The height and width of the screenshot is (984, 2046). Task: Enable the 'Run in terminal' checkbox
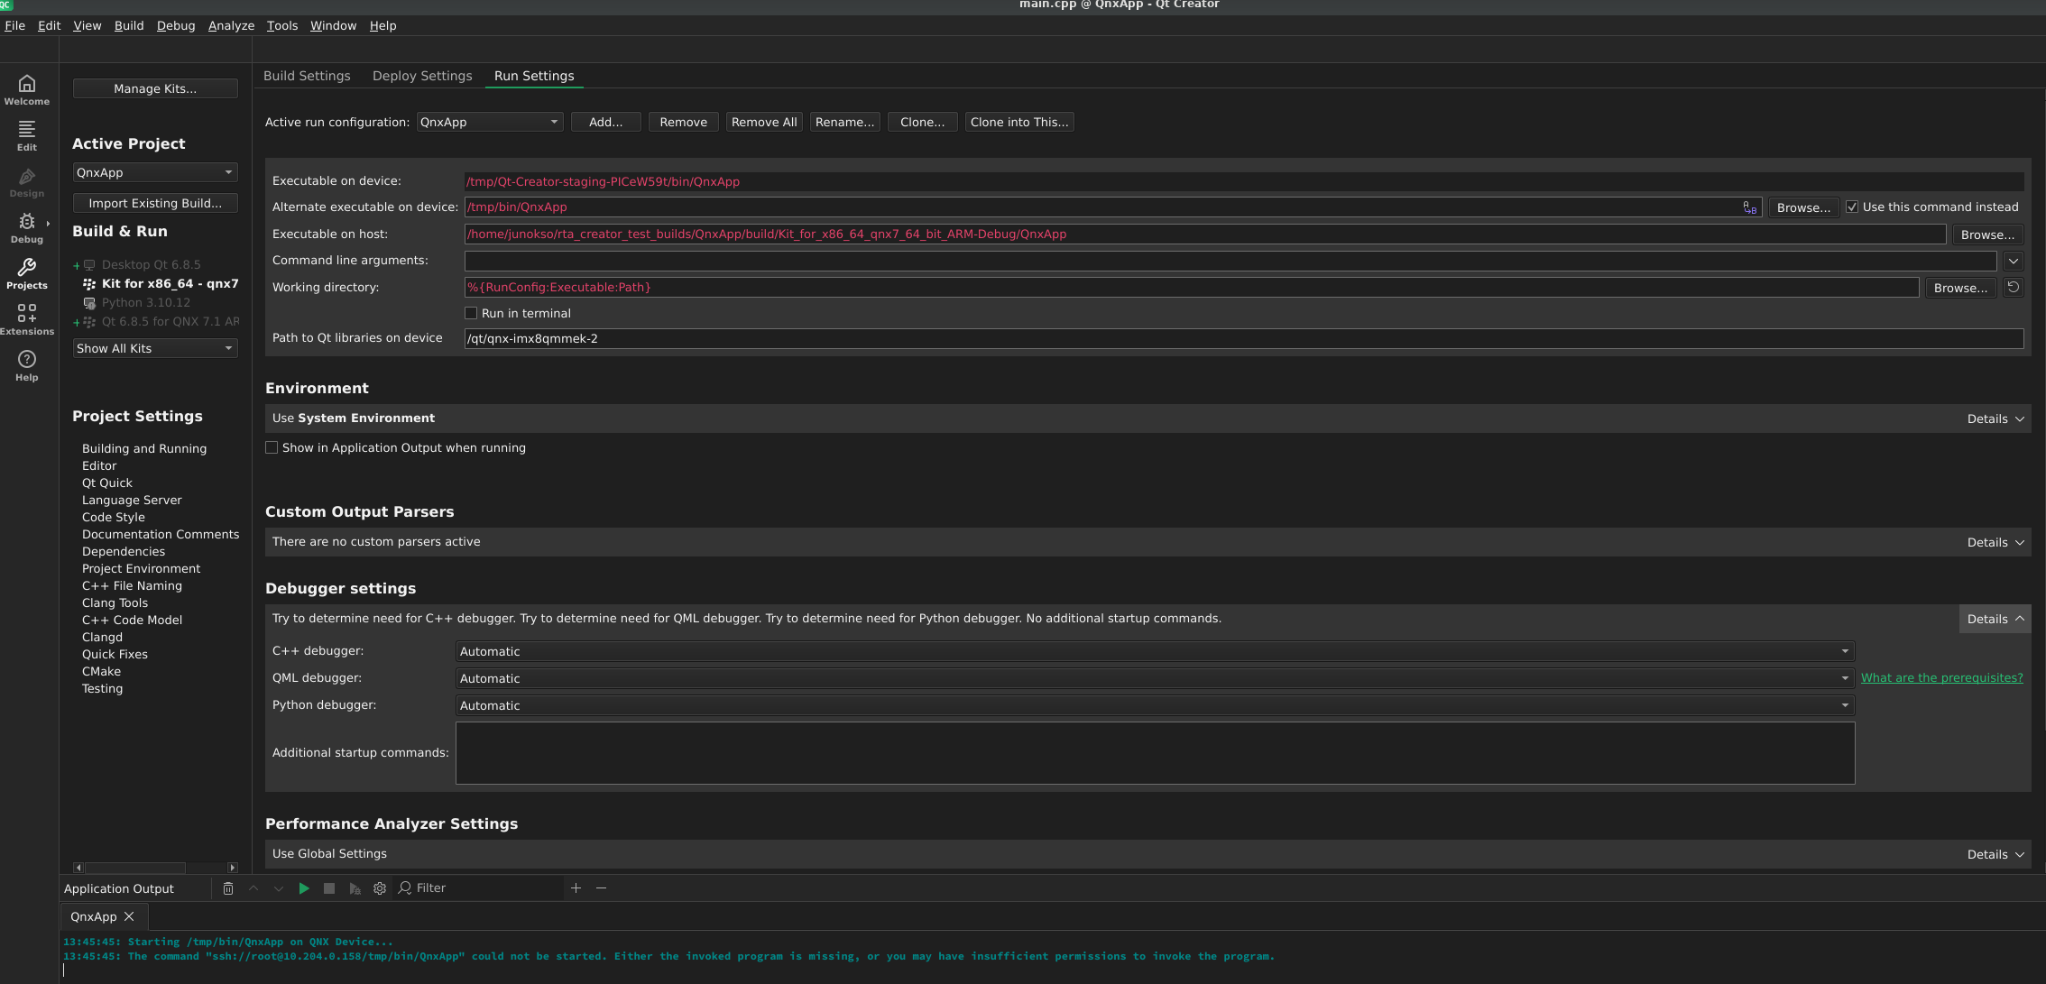coord(471,314)
